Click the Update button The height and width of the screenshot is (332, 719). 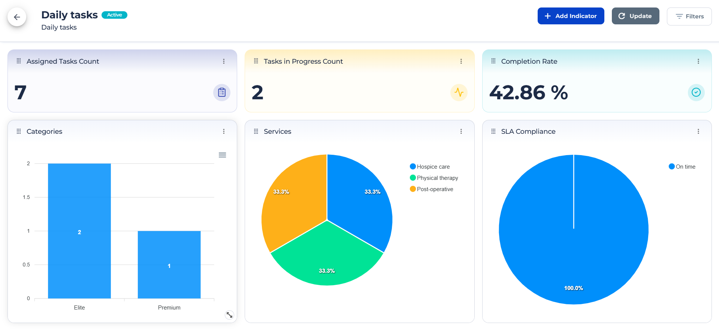635,16
